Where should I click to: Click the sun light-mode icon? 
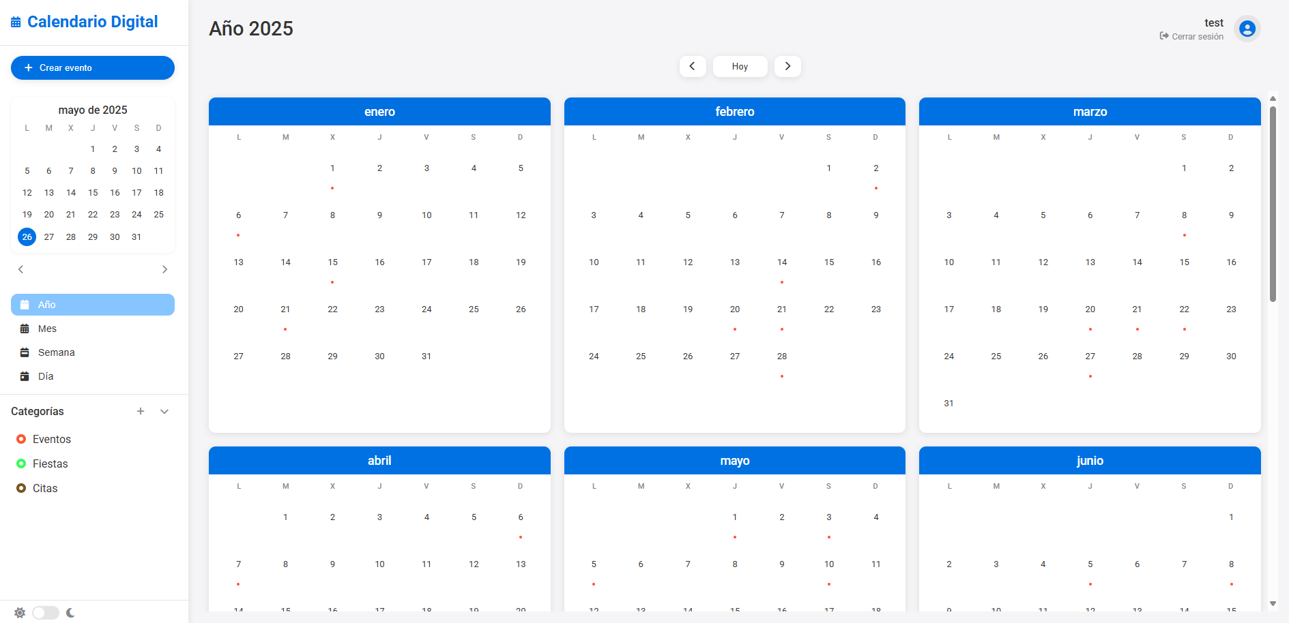coord(20,613)
